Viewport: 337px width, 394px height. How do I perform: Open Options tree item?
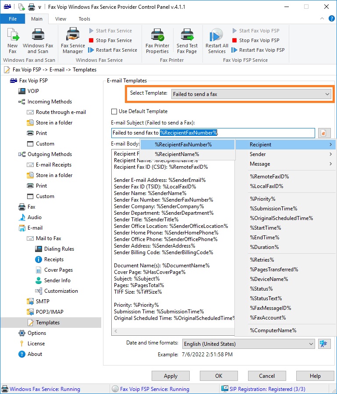pyautogui.click(x=37, y=333)
